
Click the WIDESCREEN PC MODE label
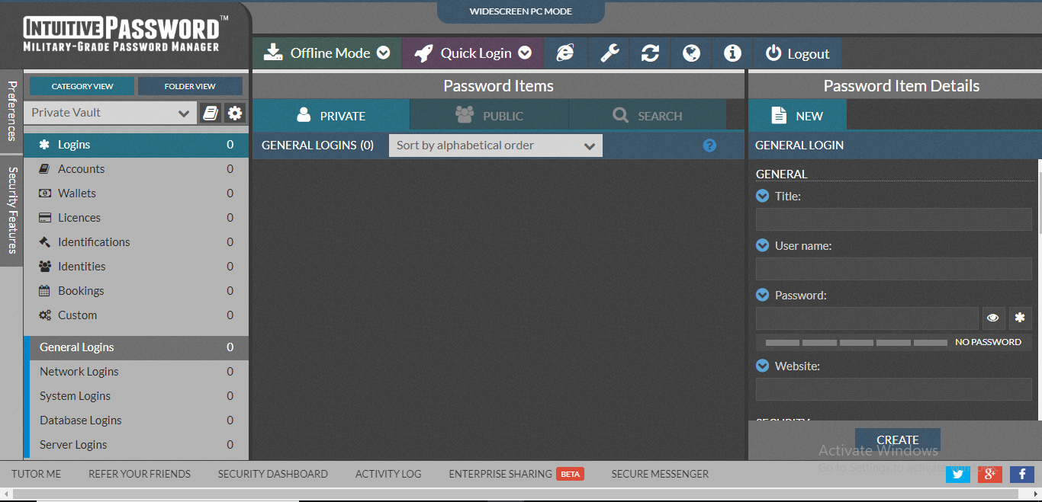click(521, 11)
